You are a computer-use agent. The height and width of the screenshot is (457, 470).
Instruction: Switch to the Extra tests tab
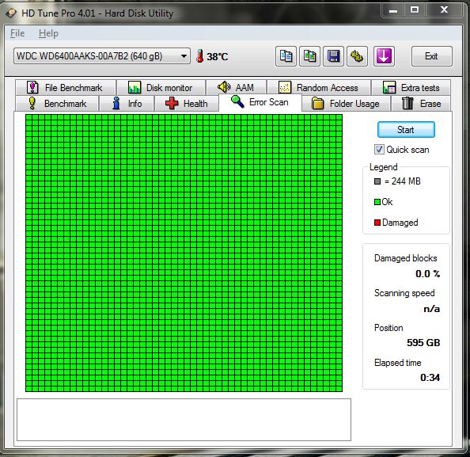(411, 88)
